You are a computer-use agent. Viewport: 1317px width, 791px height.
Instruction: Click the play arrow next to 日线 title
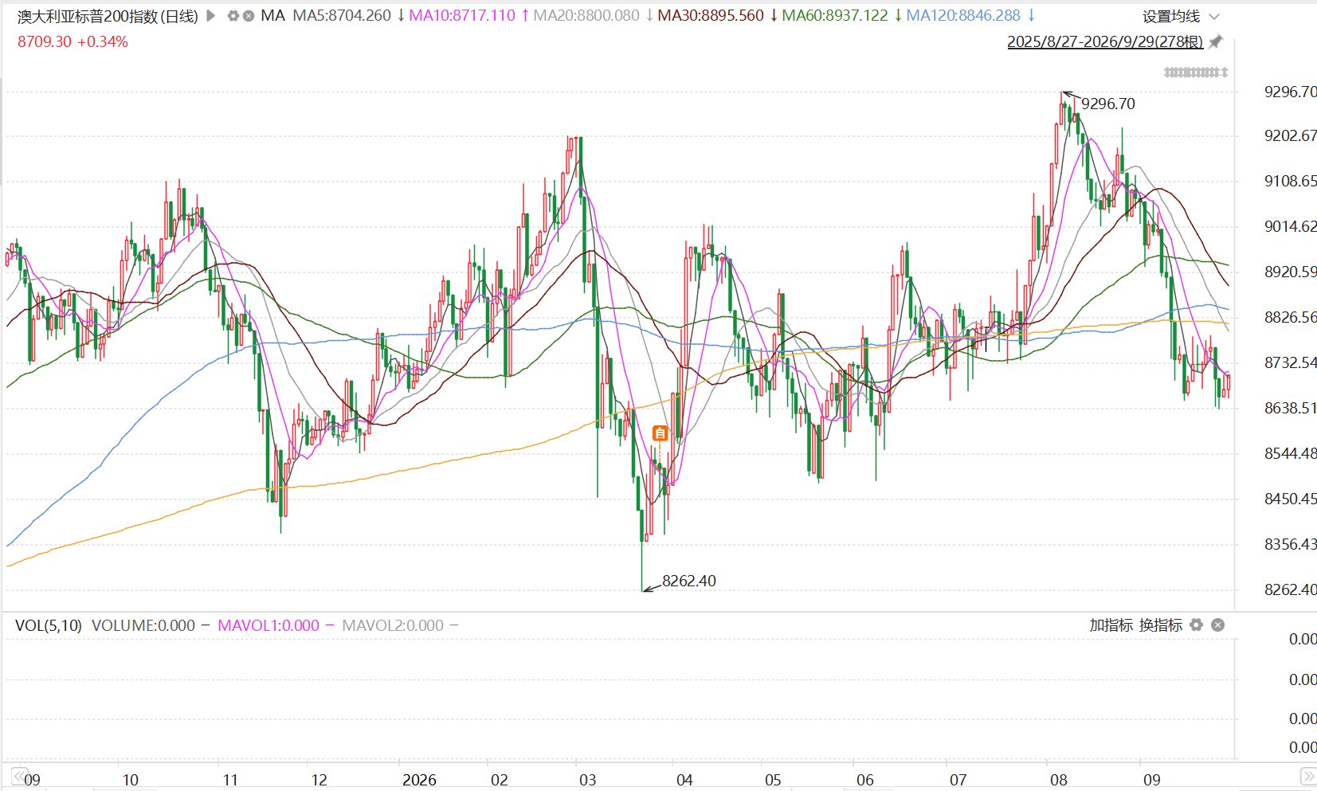(x=211, y=15)
